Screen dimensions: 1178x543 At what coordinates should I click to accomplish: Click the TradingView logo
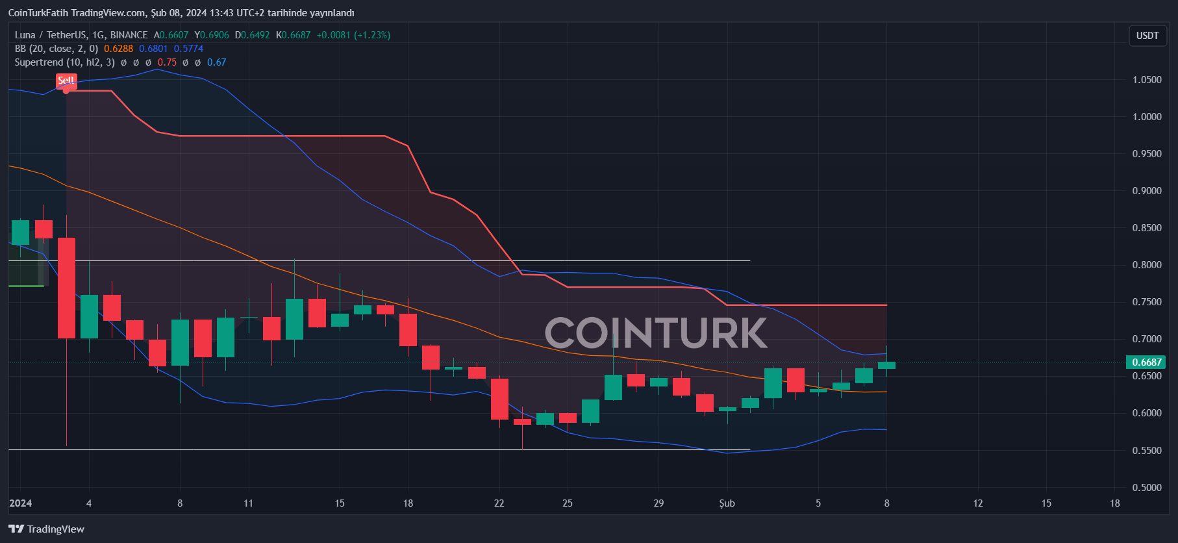(46, 529)
